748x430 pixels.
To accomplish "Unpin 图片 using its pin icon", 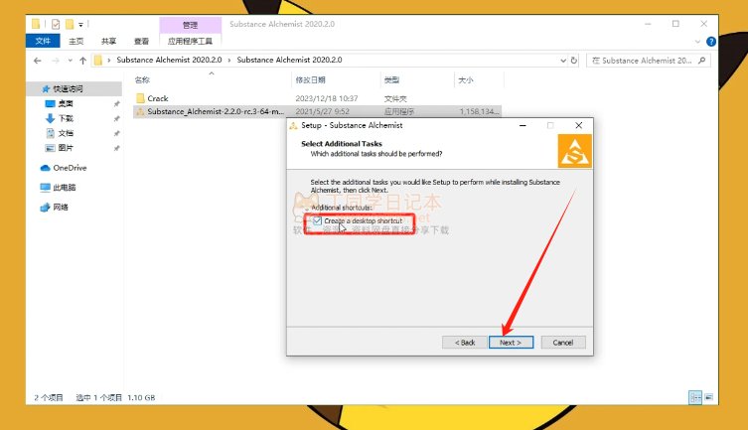I will (116, 148).
